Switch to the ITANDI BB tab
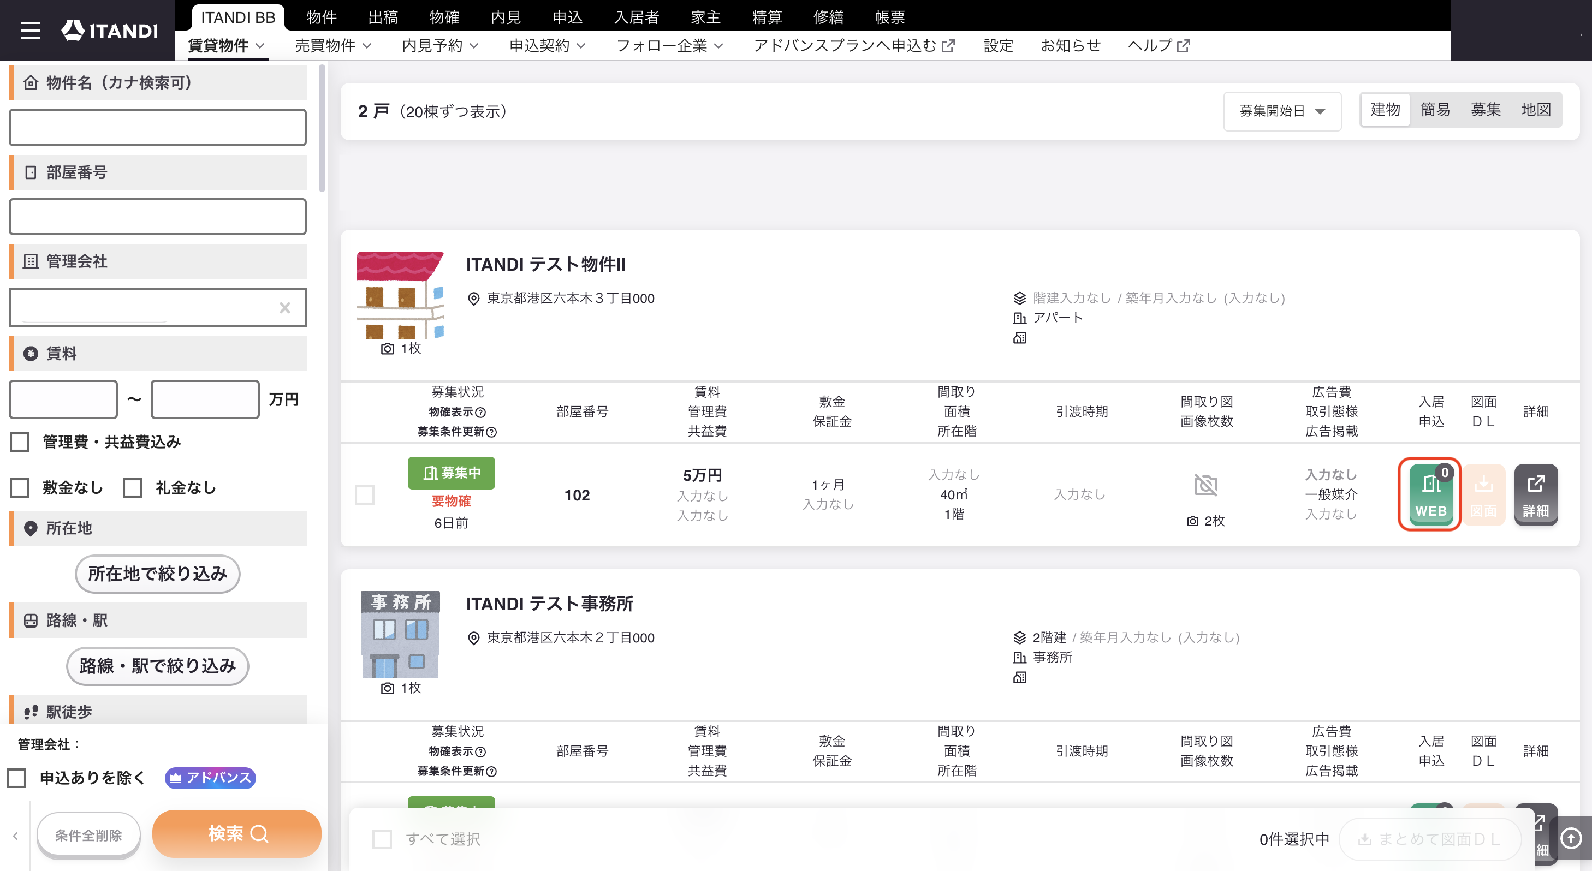This screenshot has height=871, width=1592. [x=238, y=17]
